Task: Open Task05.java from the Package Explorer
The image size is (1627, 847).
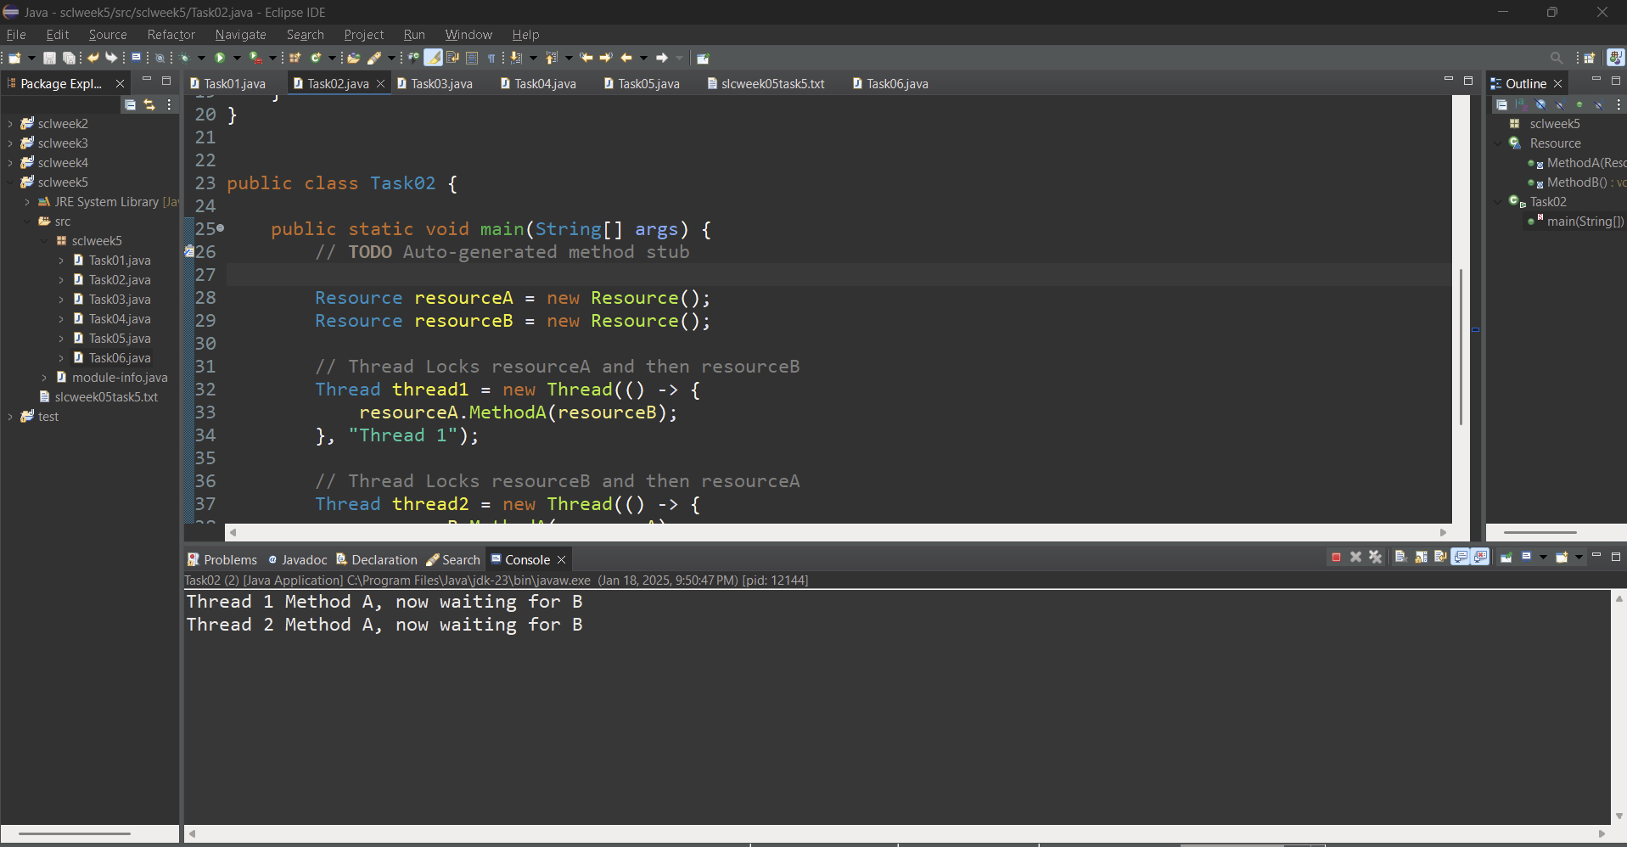Action: [x=120, y=339]
